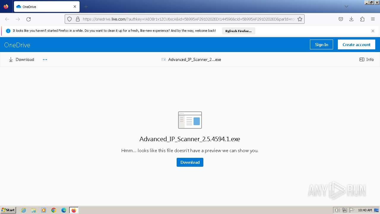This screenshot has height=214, width=380.
Task: Go to OneDrive home logo
Action: pos(17,45)
